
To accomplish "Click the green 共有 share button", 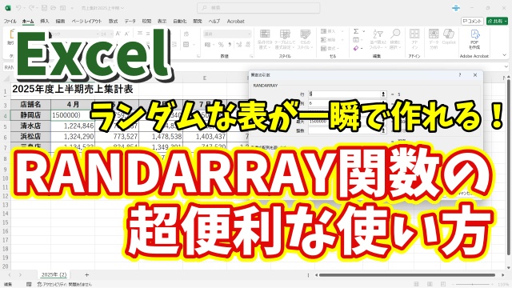I will pyautogui.click(x=497, y=22).
